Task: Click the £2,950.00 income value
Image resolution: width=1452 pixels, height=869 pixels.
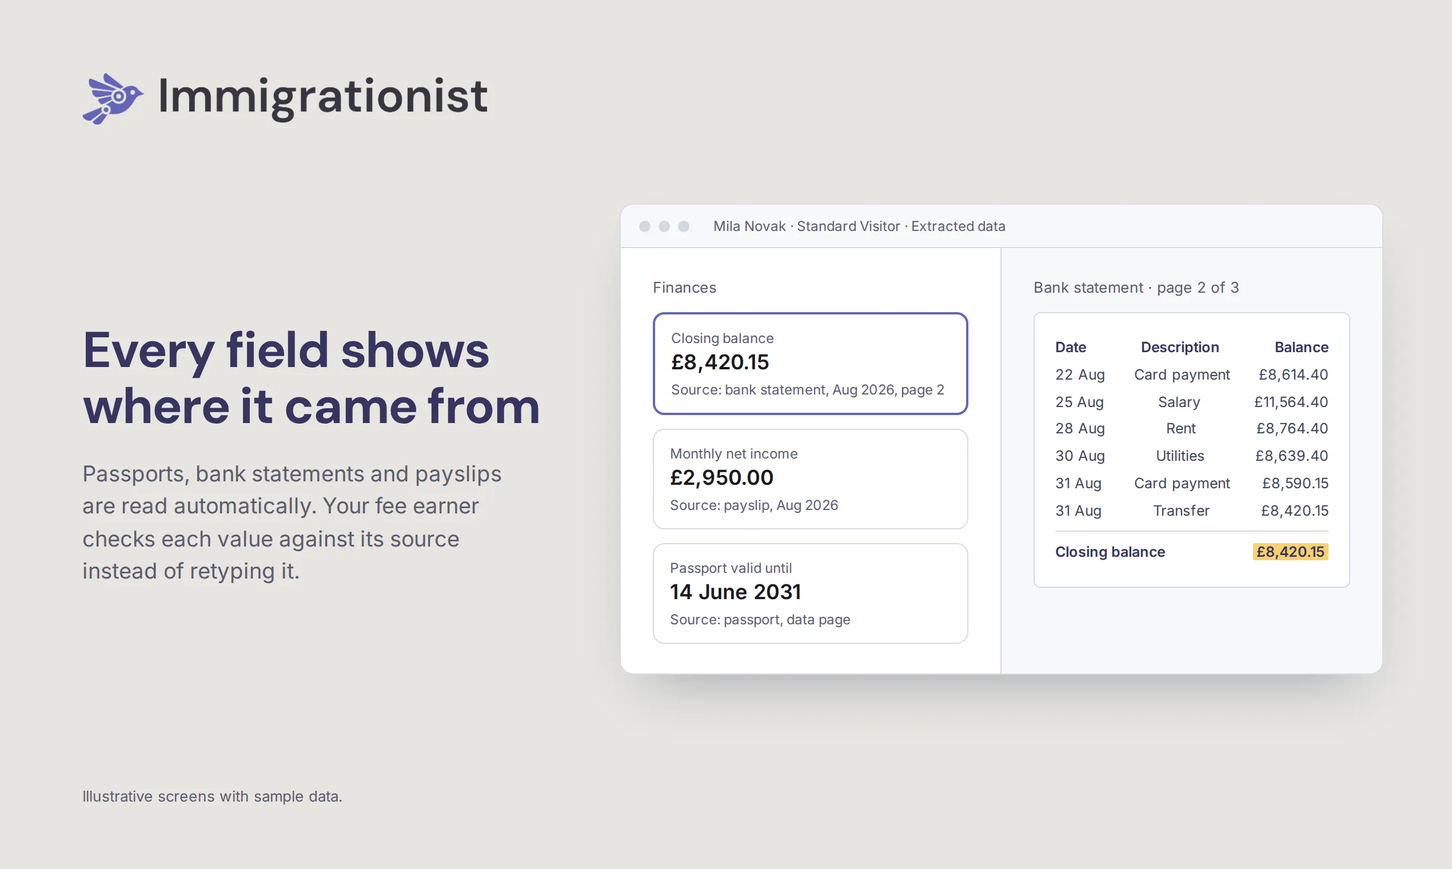Action: 721,478
